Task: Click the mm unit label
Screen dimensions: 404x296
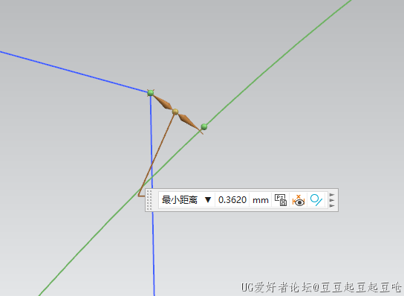Action: click(261, 200)
